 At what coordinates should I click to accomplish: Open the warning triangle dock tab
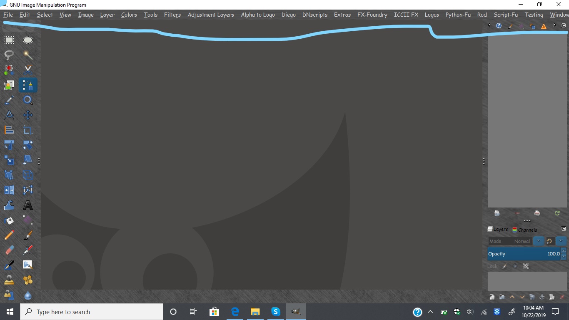click(x=544, y=26)
